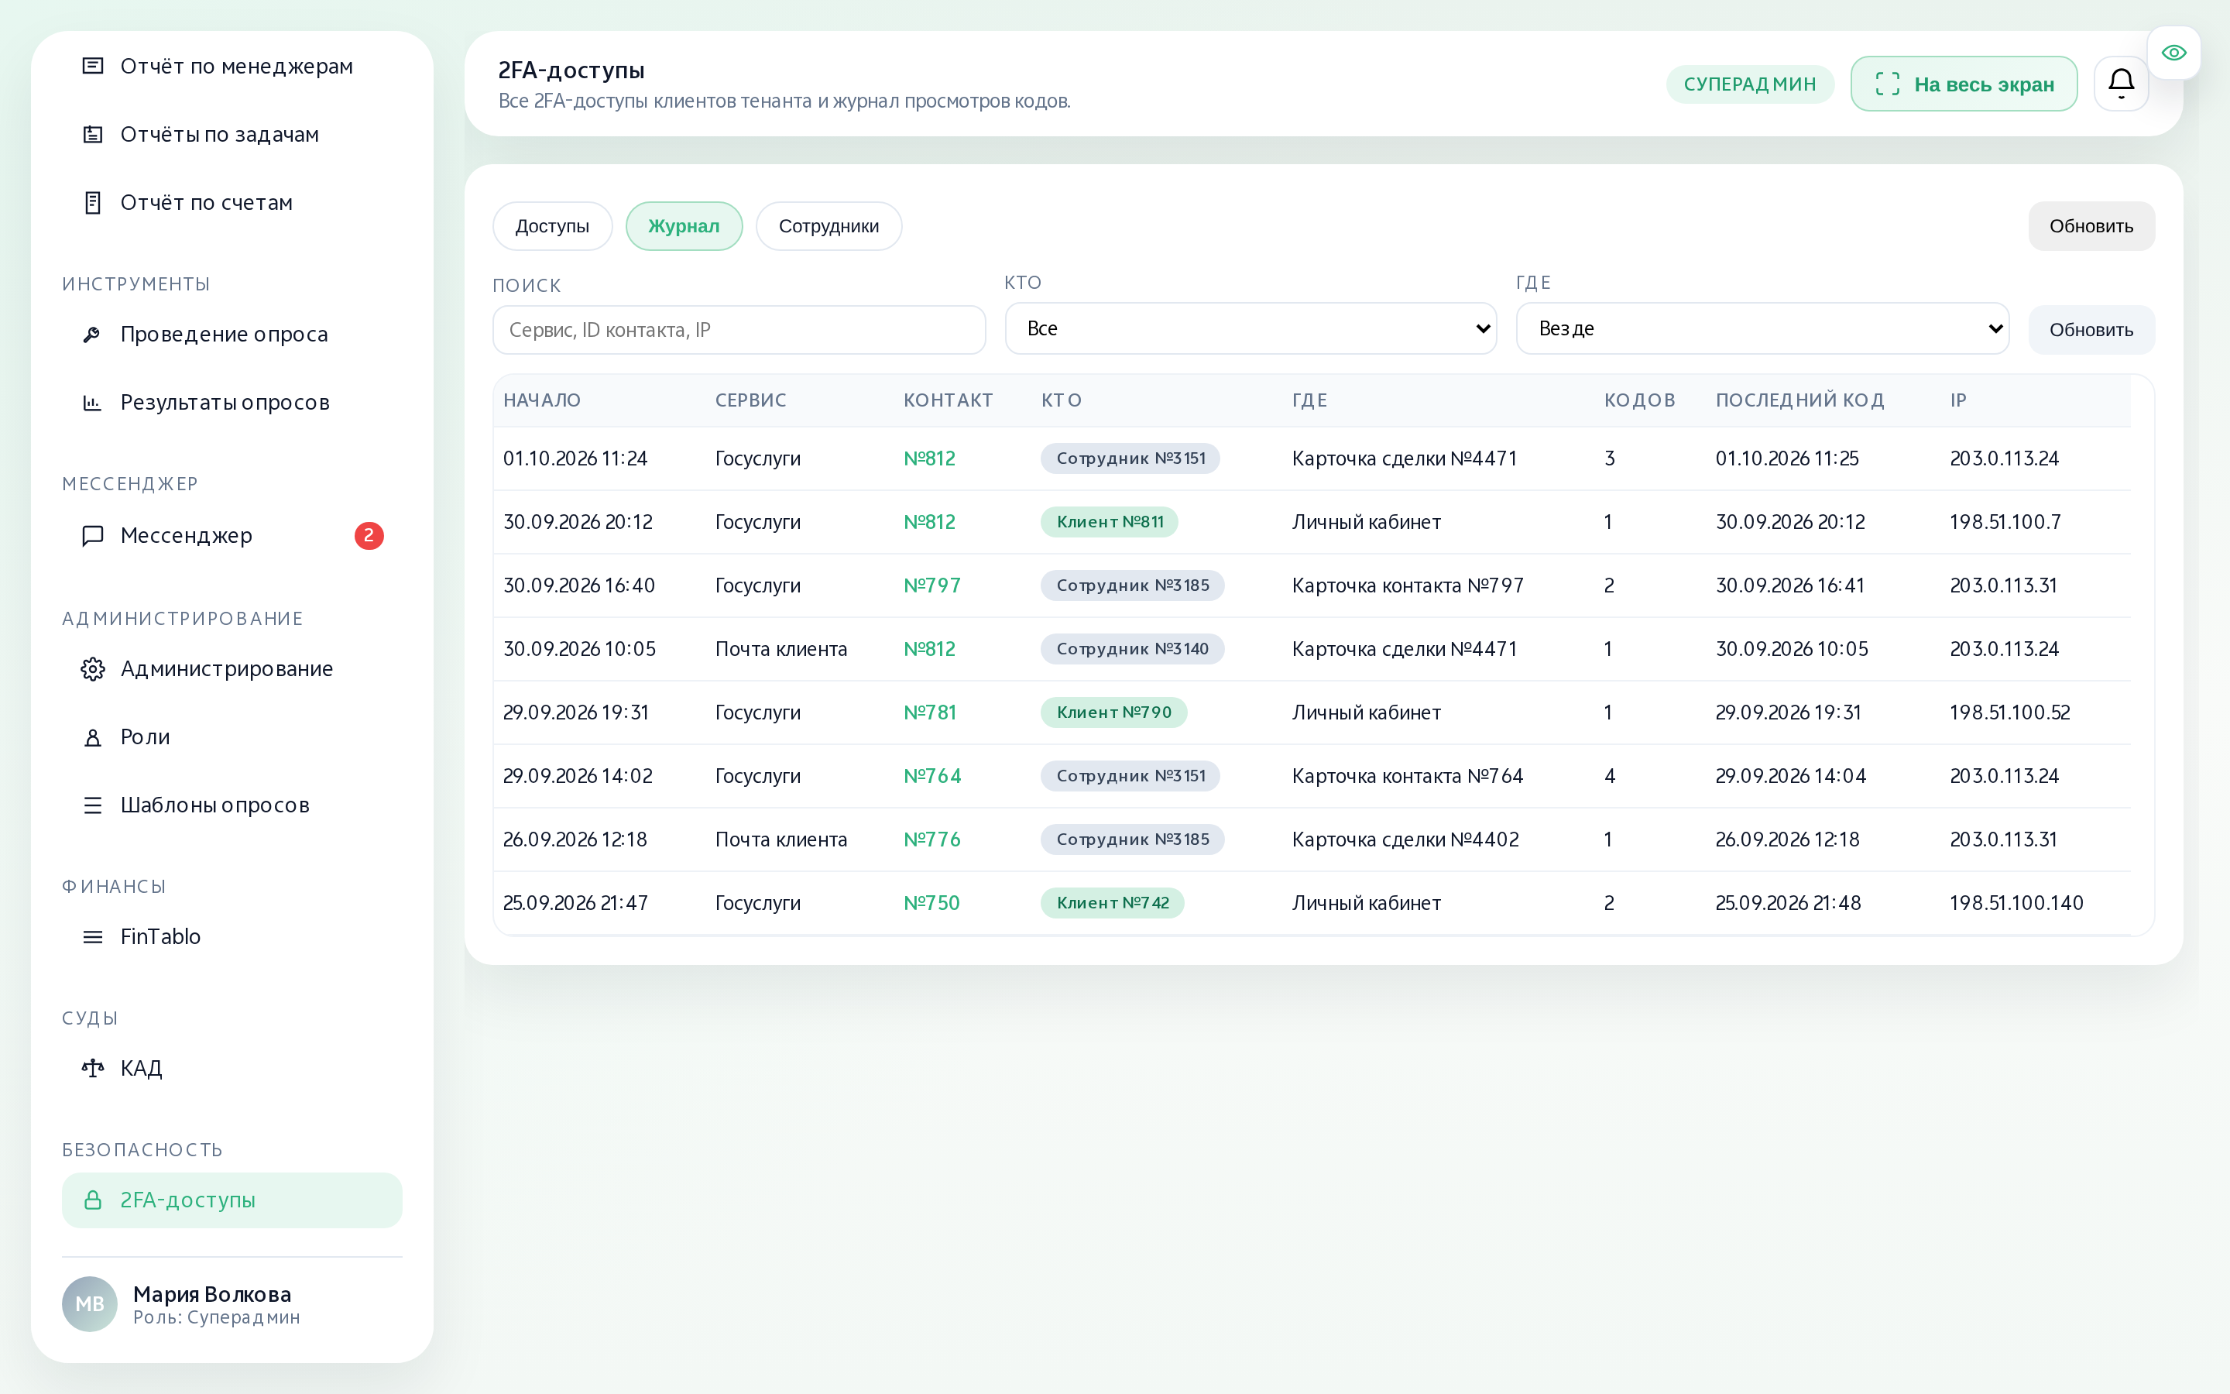Click the chat bubble Мессенджер icon
This screenshot has width=2230, height=1394.
click(92, 536)
